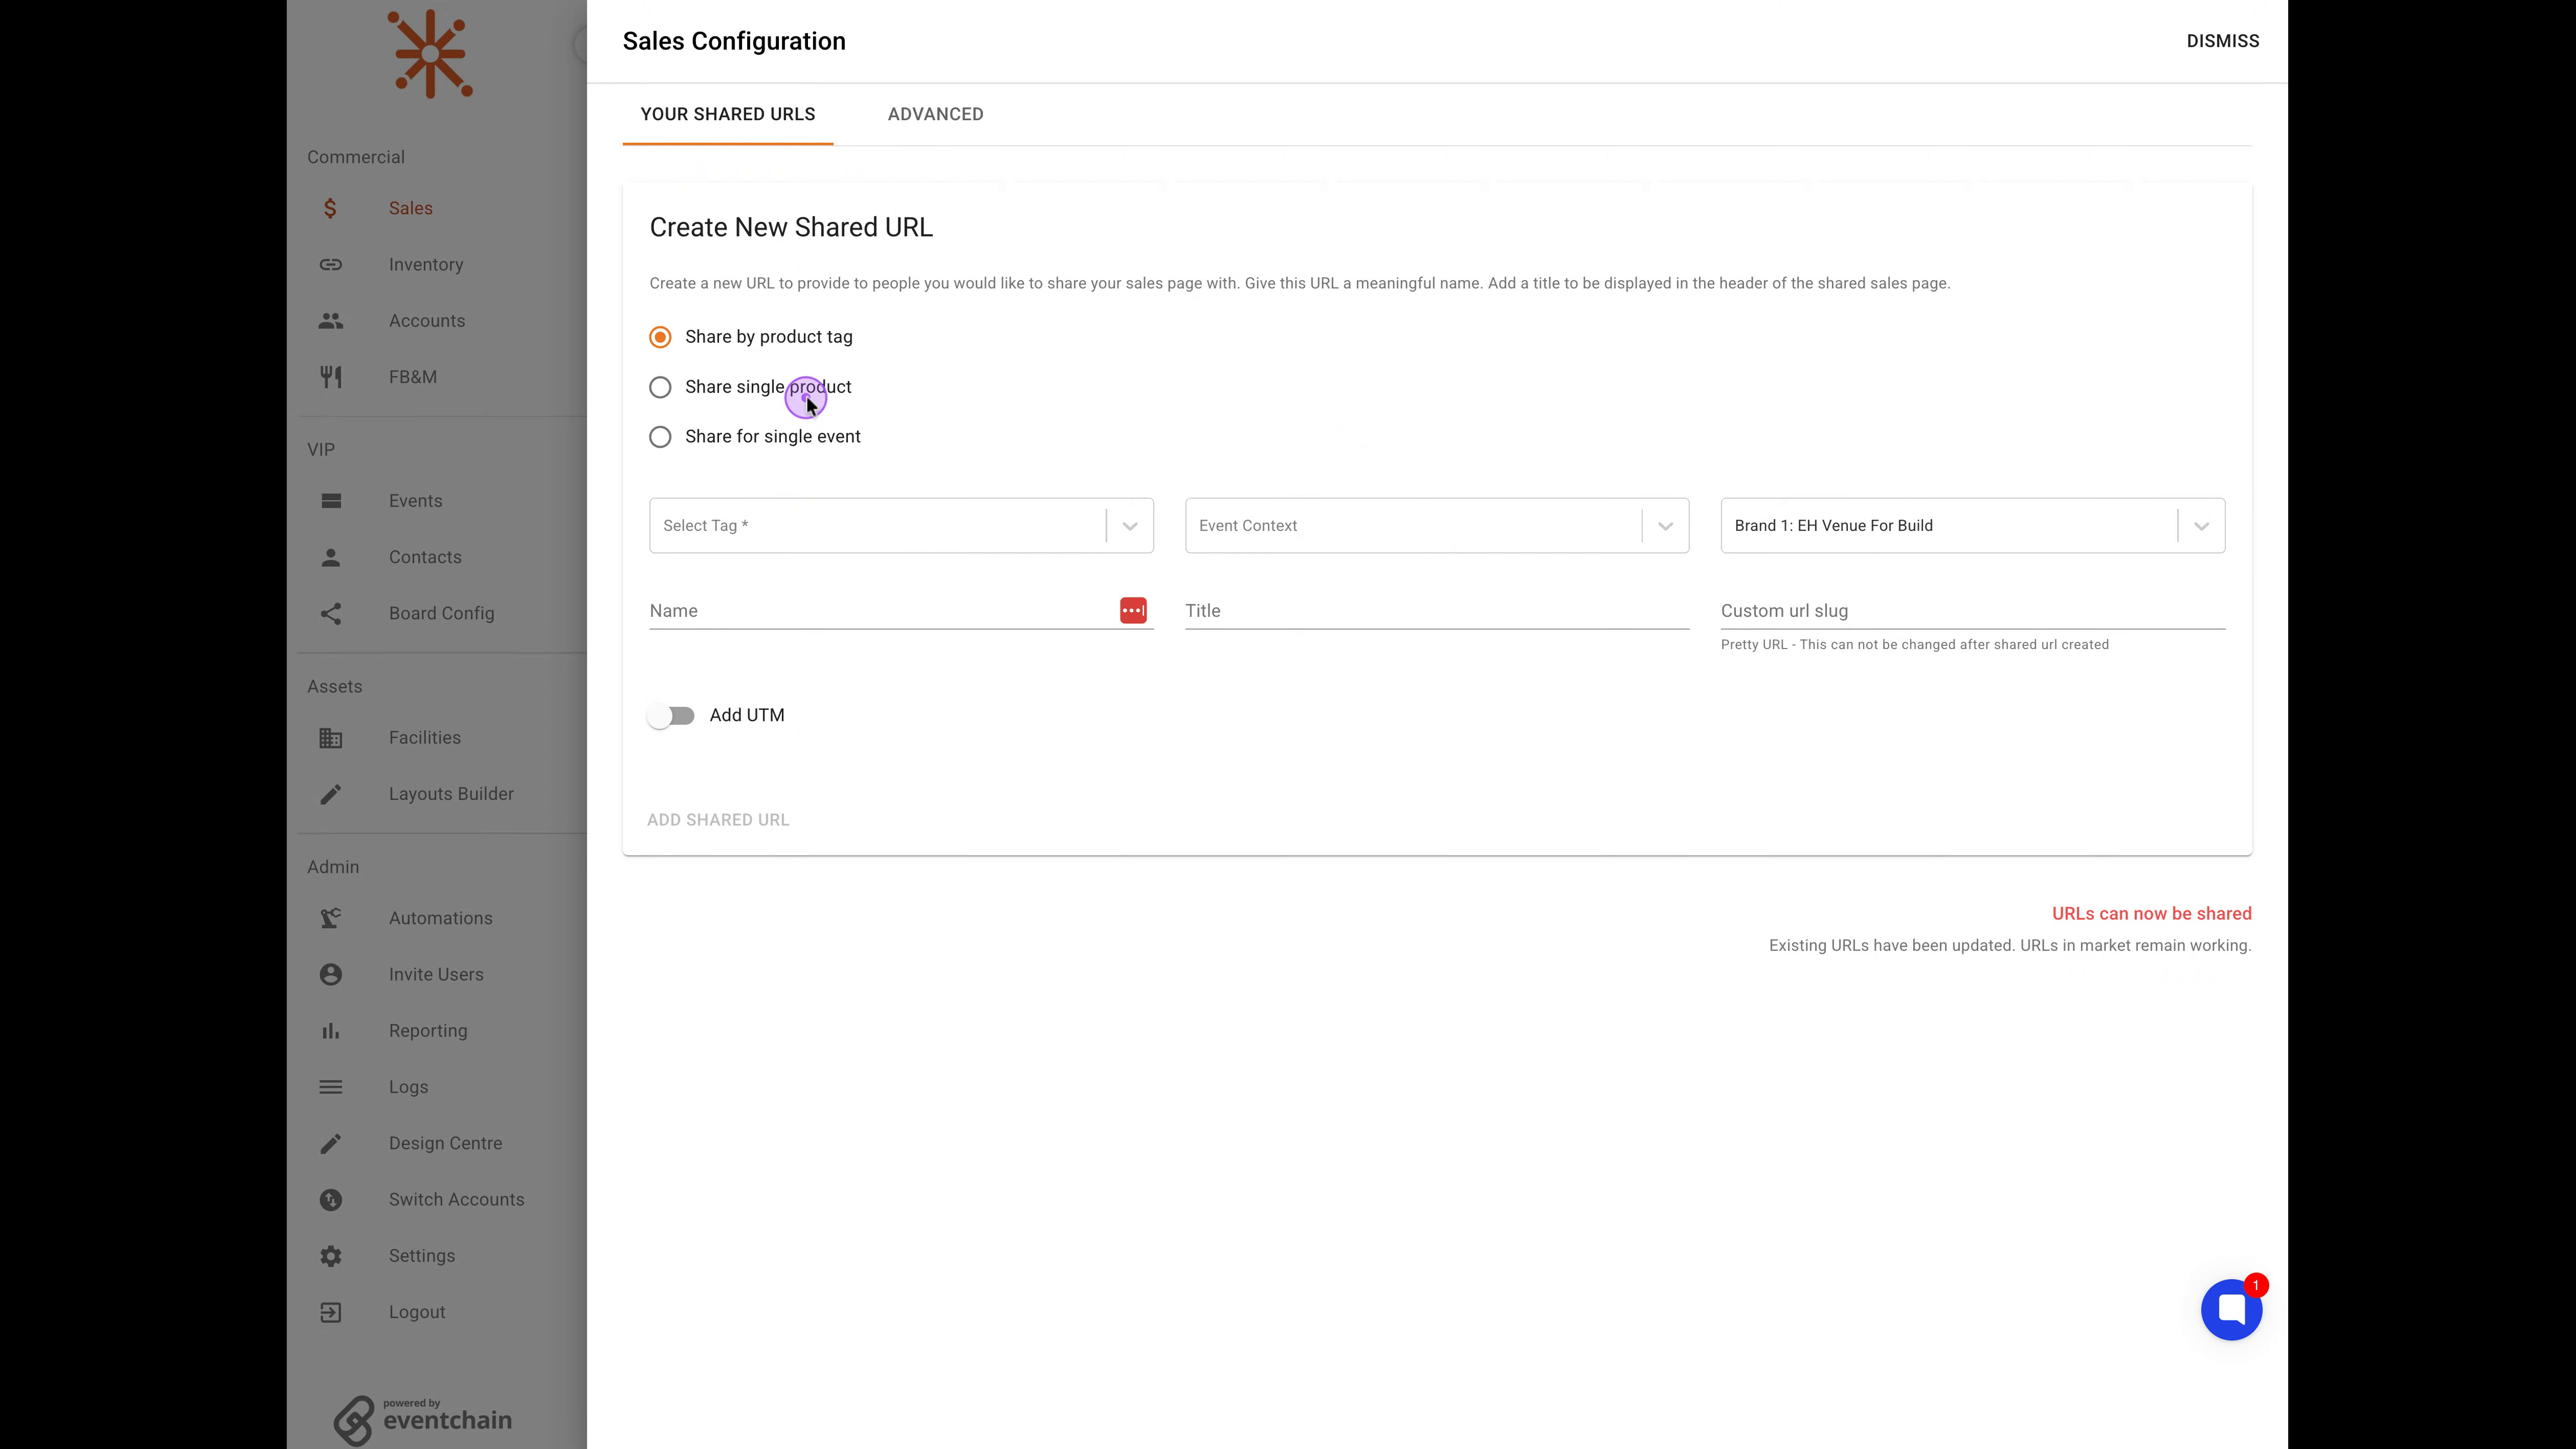
Task: Click the Invite Users account icon
Action: tap(331, 975)
